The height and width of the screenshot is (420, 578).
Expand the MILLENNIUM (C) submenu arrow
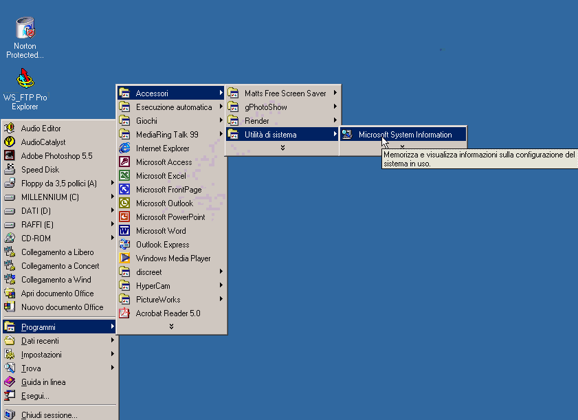click(x=113, y=197)
